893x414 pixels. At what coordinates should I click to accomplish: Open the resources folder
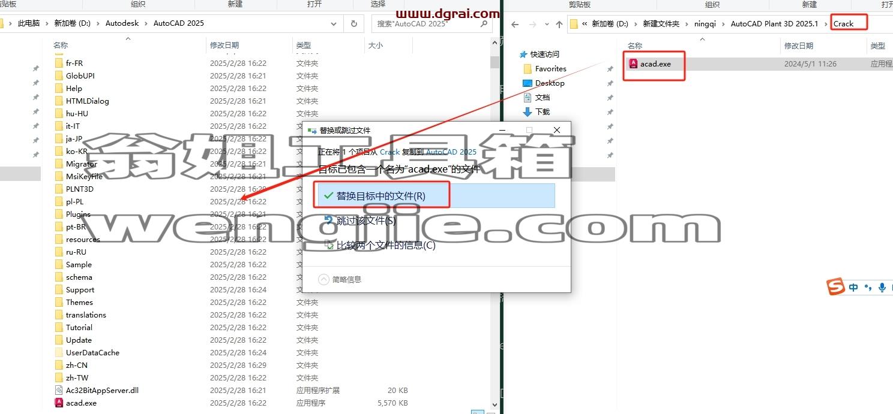coord(83,239)
